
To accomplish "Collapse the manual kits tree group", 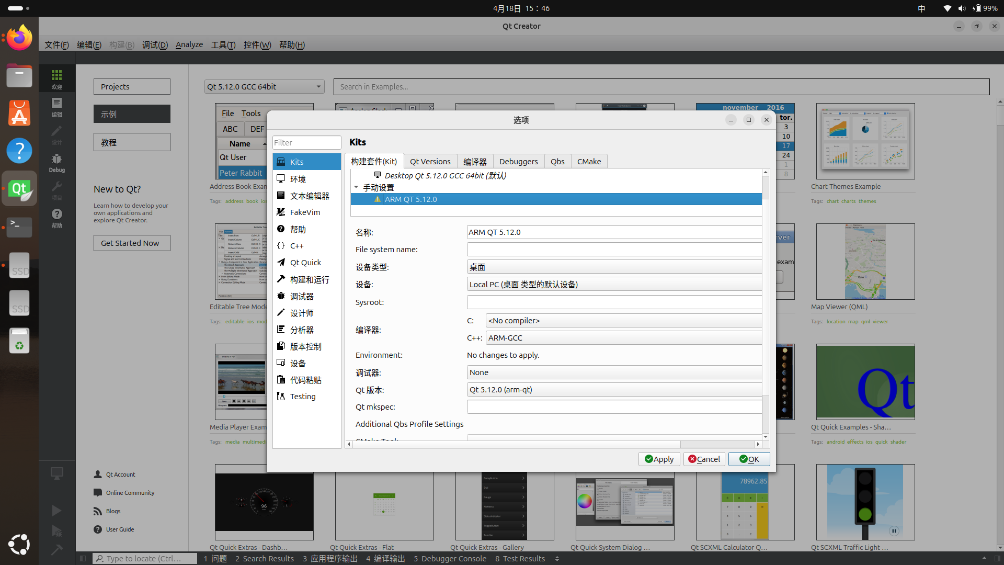I will tap(356, 187).
